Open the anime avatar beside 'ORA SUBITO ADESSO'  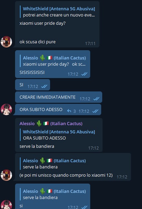(x=6, y=109)
